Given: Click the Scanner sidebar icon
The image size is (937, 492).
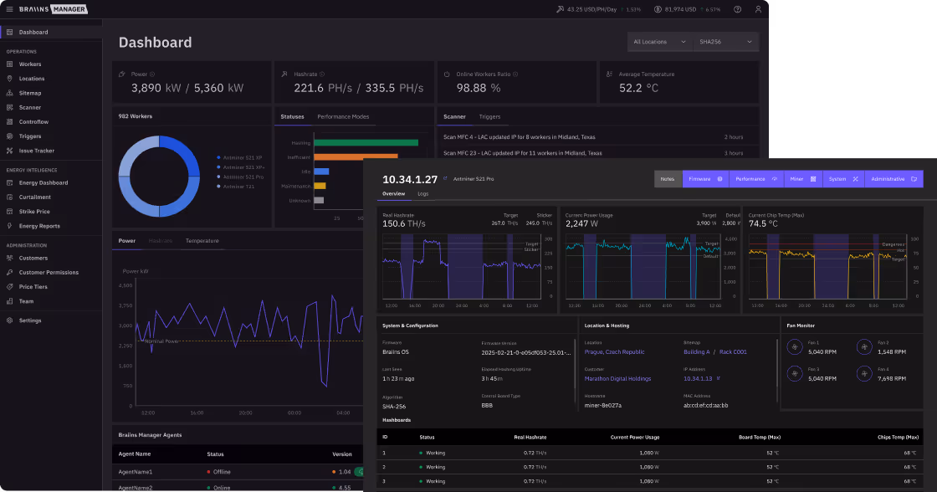Looking at the screenshot, I should click(9, 108).
